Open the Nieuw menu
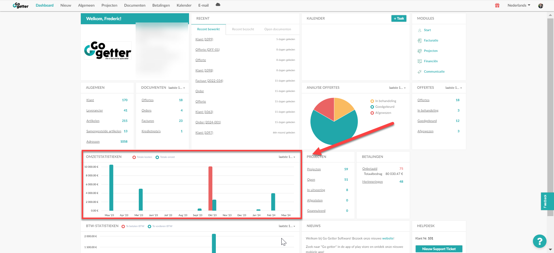The height and width of the screenshot is (253, 554). tap(66, 5)
